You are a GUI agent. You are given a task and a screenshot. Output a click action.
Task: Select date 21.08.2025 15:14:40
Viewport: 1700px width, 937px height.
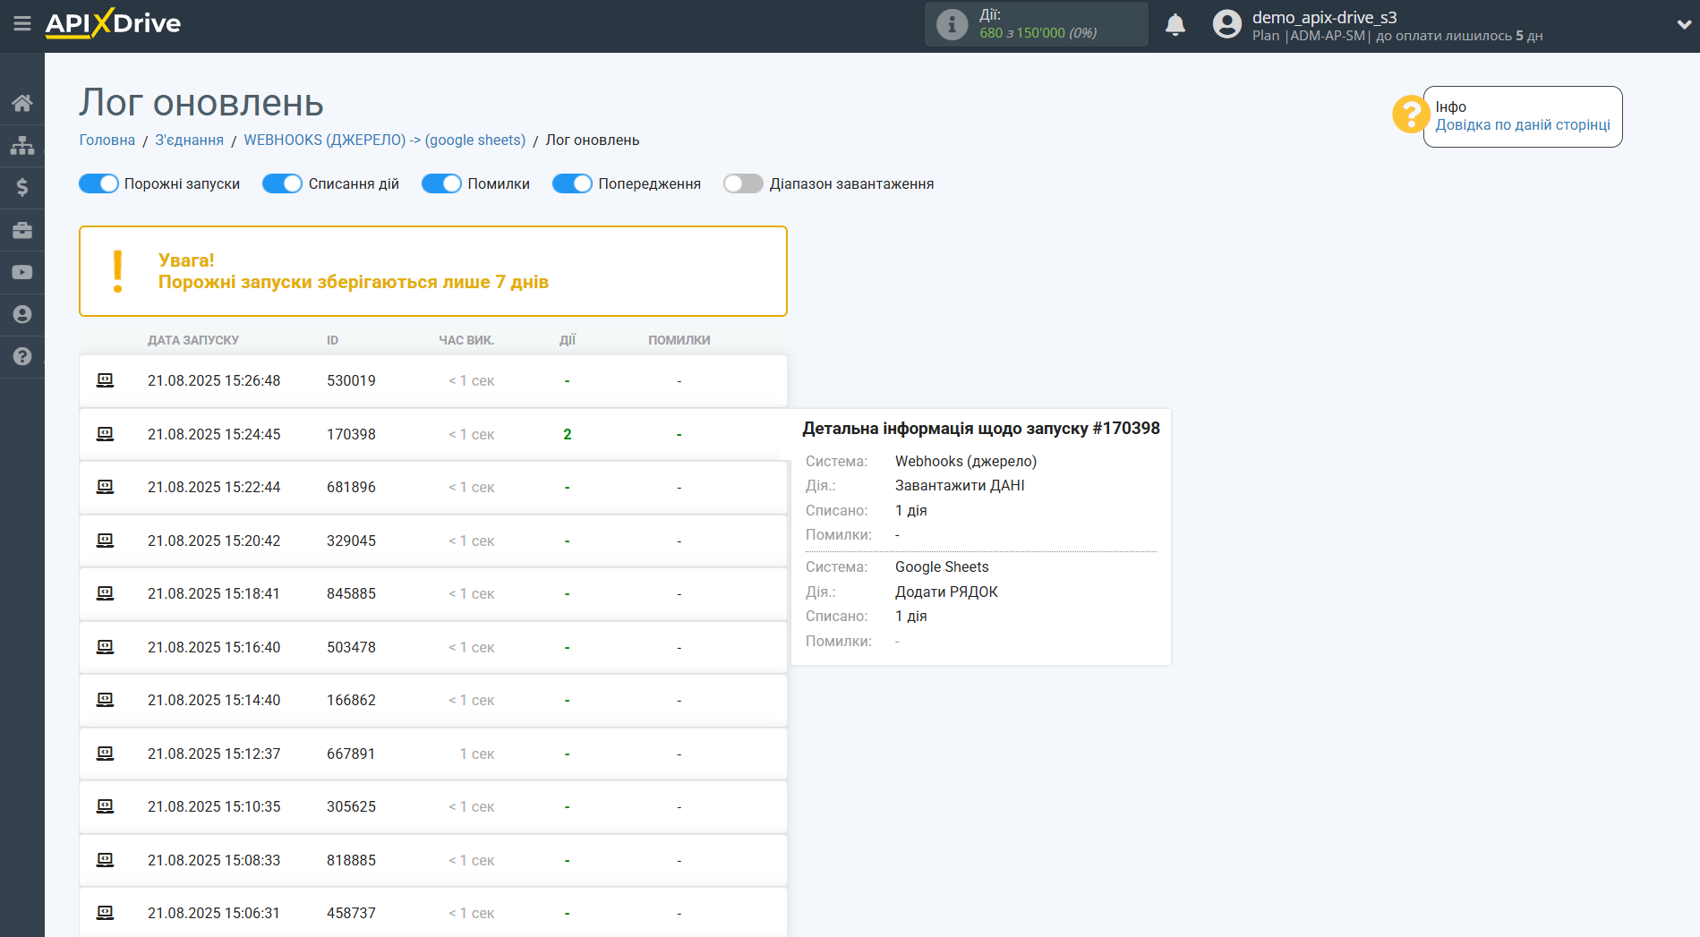tap(214, 700)
